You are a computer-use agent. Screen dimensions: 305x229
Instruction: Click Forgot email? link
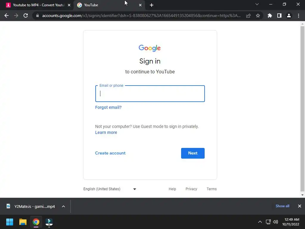tap(108, 107)
